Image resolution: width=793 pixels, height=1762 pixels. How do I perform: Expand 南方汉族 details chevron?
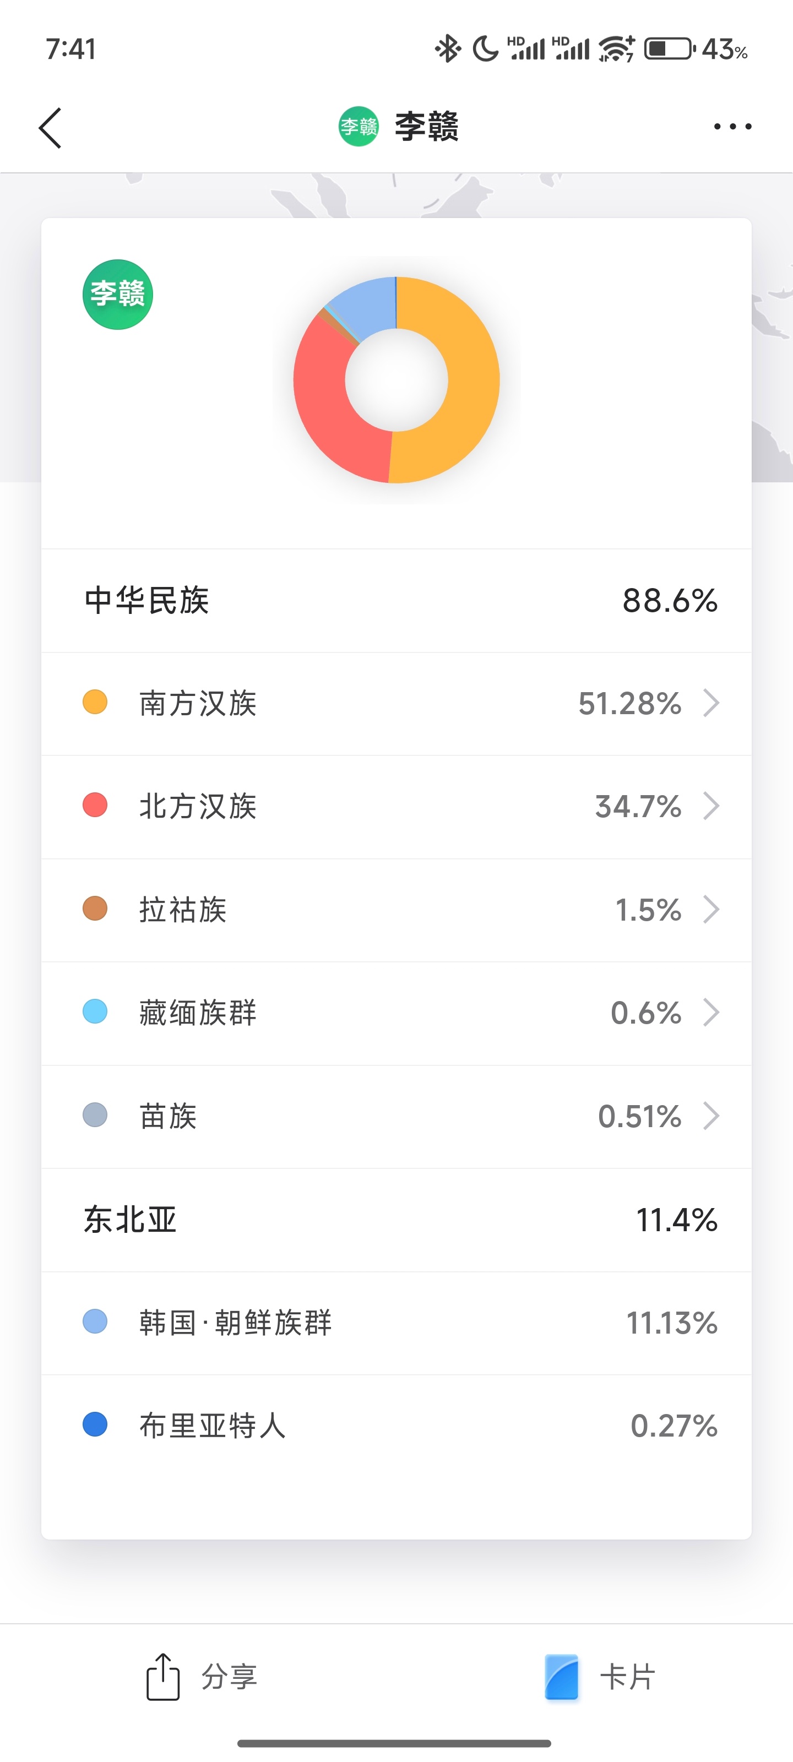(711, 703)
